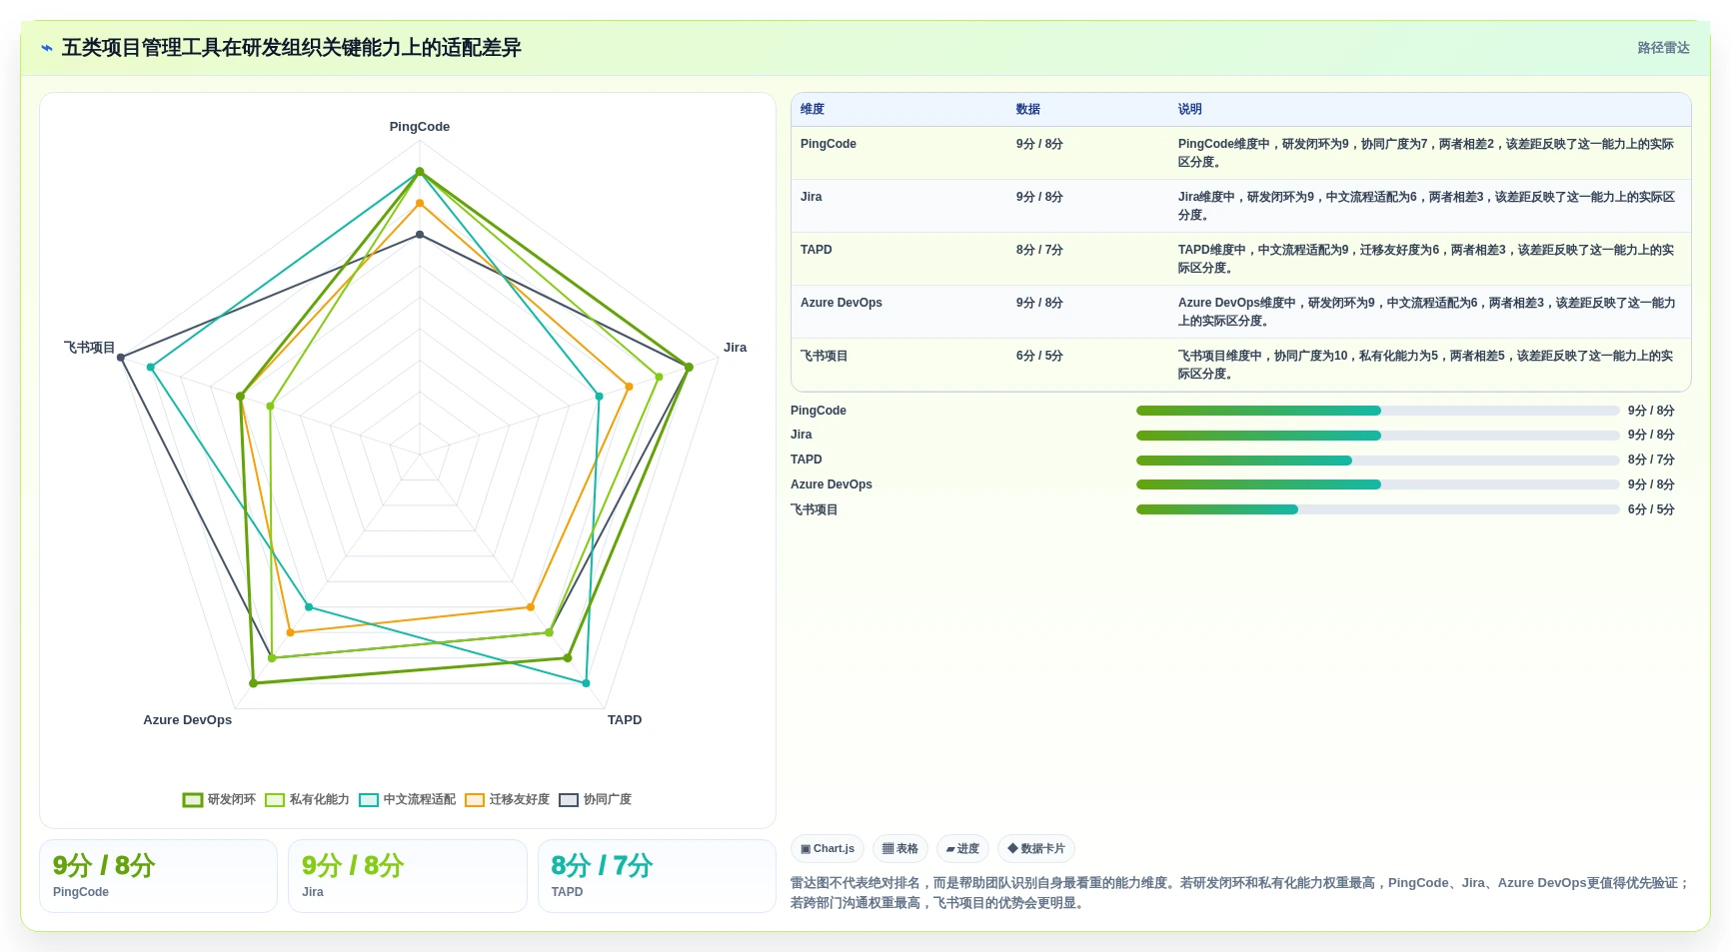Click the Jira axis label on radar
The width and height of the screenshot is (1731, 952).
pyautogui.click(x=735, y=348)
